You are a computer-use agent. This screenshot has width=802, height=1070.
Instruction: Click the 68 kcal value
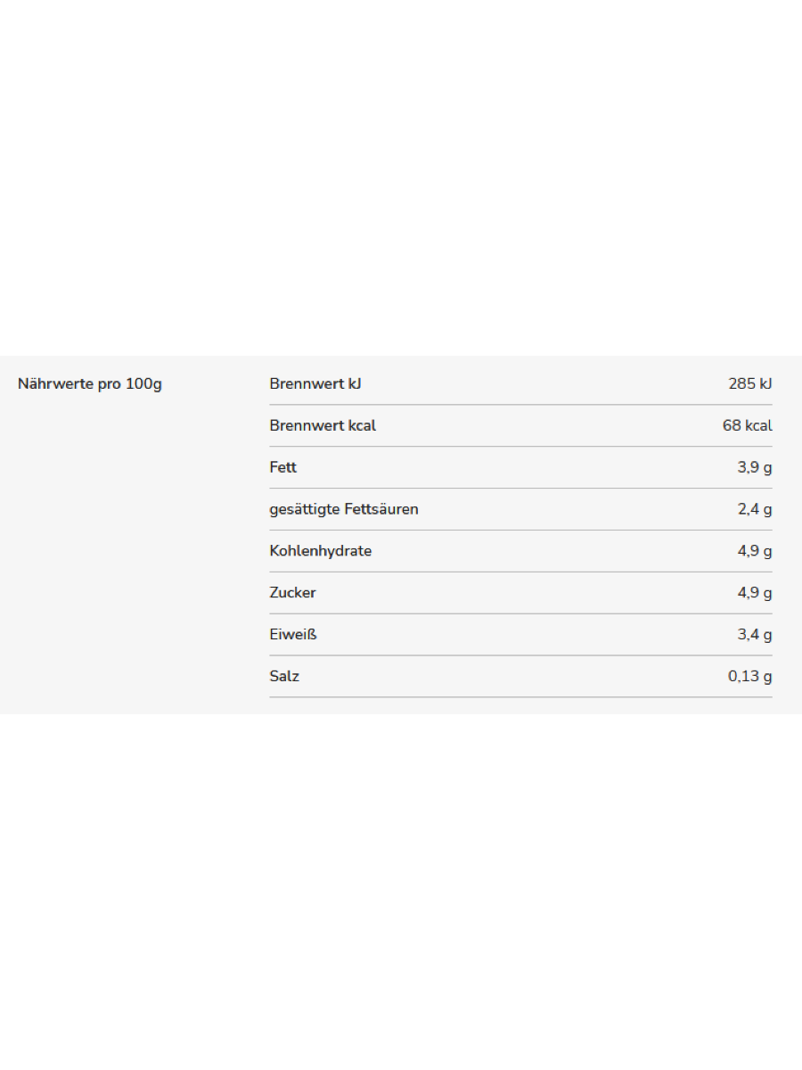coord(747,426)
